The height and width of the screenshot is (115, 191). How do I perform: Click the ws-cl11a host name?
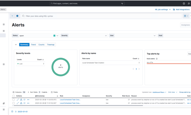pyautogui.click(x=150, y=62)
